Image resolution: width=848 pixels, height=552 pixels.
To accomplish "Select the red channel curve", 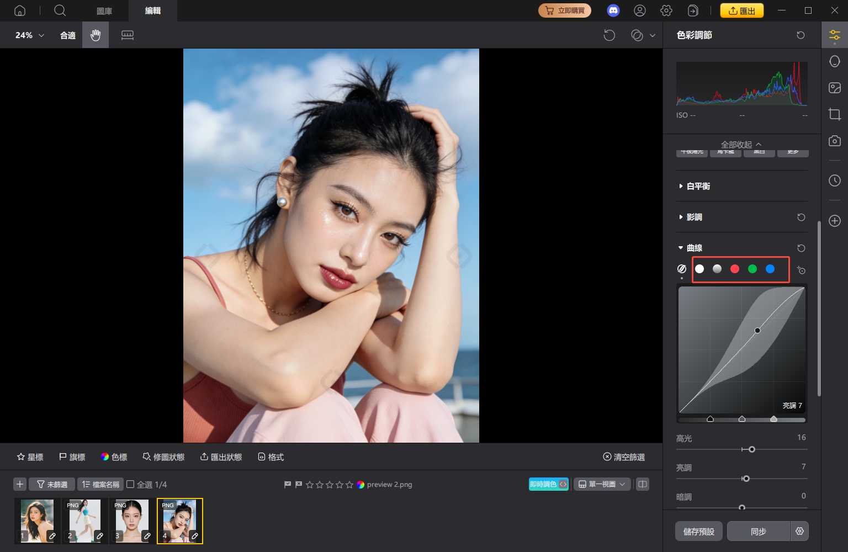I will [x=734, y=269].
